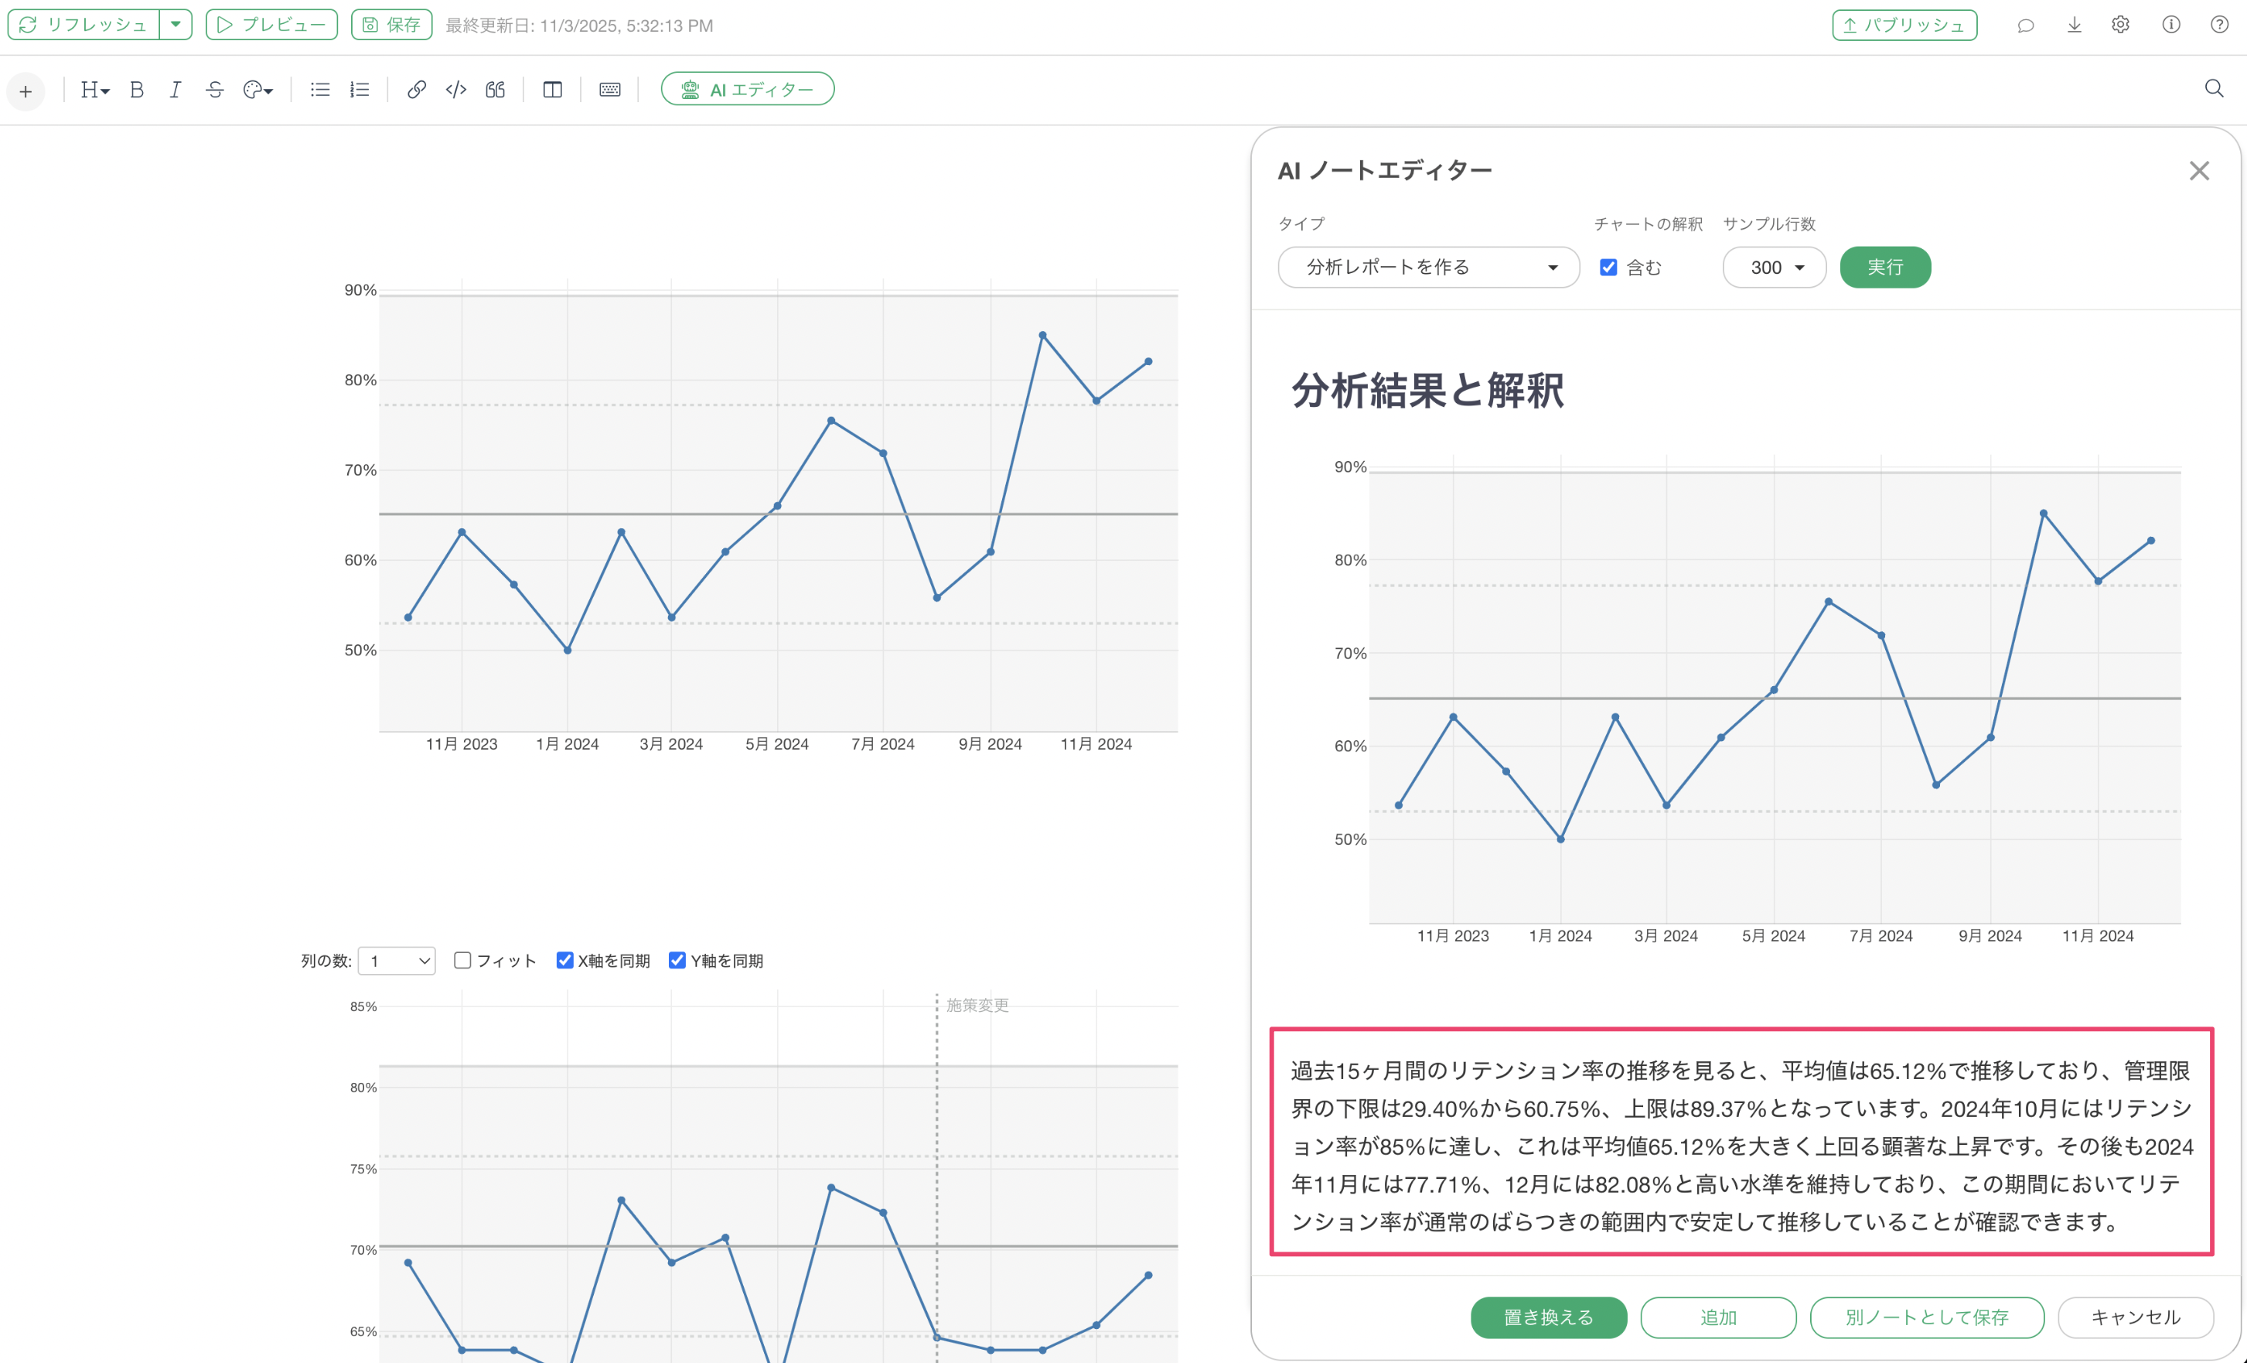Click the 実行 run button
The image size is (2247, 1363).
click(x=1884, y=268)
